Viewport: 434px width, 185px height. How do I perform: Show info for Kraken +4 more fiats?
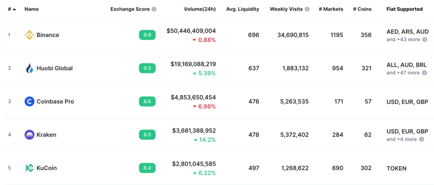pos(422,139)
